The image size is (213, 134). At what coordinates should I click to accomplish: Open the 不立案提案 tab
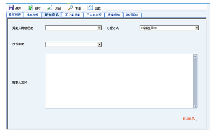[x=72, y=15]
